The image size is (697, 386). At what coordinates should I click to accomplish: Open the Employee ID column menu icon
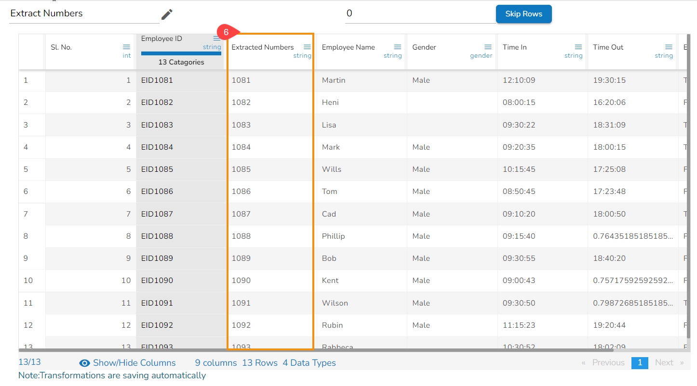[x=216, y=39]
